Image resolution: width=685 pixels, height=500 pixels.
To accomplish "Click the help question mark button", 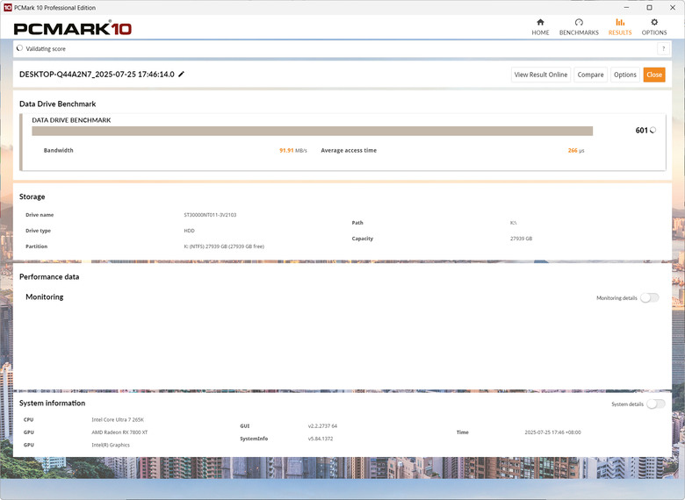I will pos(663,49).
